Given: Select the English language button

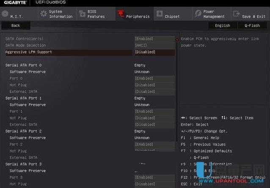Looking at the screenshot, I should click(223, 25).
